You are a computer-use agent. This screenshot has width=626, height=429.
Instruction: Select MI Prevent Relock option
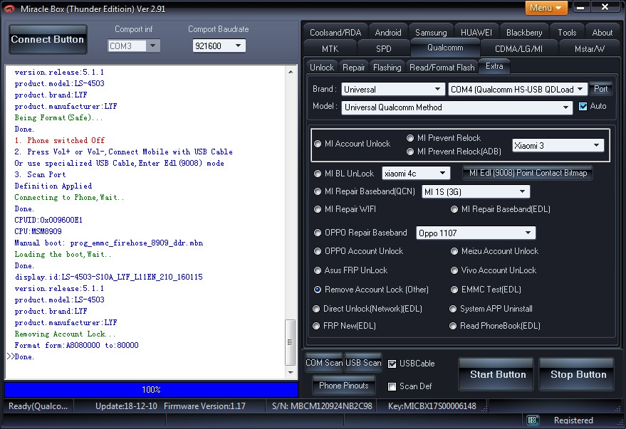point(410,138)
